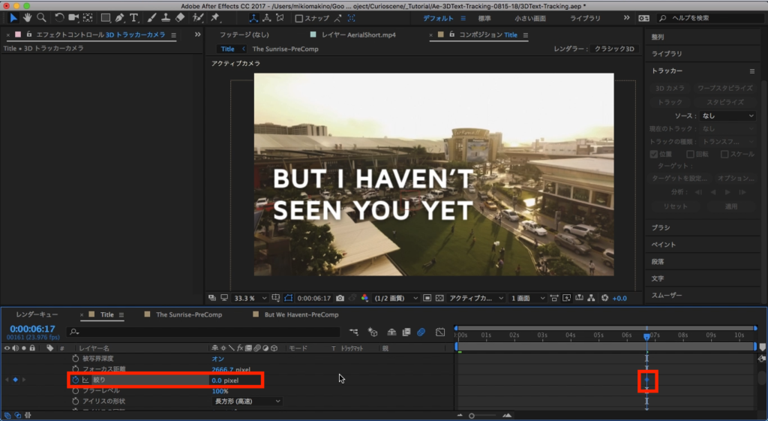Open the レンダーキュー tab
Viewport: 768px width, 421px height.
37,314
